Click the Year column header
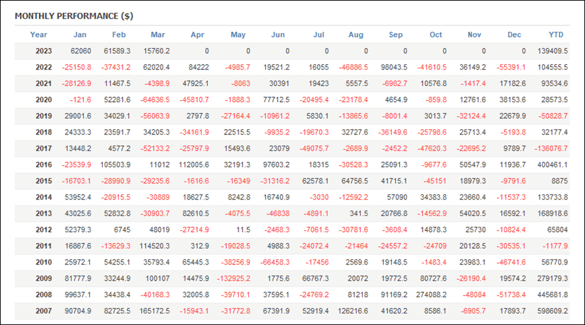This screenshot has height=325, width=585. (x=38, y=34)
